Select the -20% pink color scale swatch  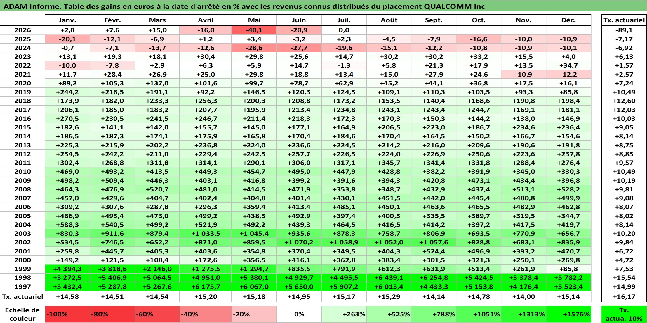[254, 314]
